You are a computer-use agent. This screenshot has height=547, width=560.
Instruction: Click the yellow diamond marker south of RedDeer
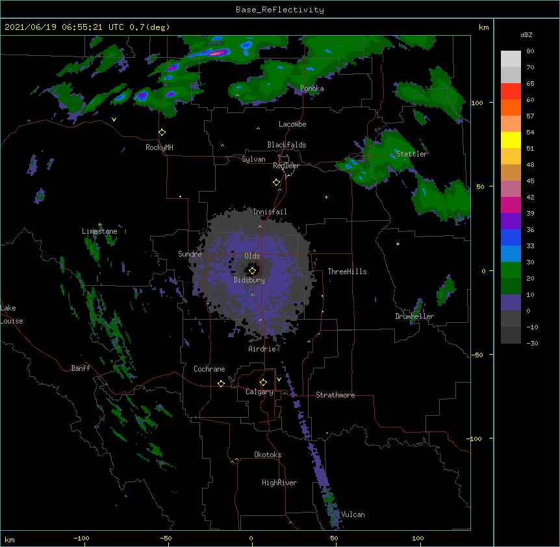(x=277, y=183)
